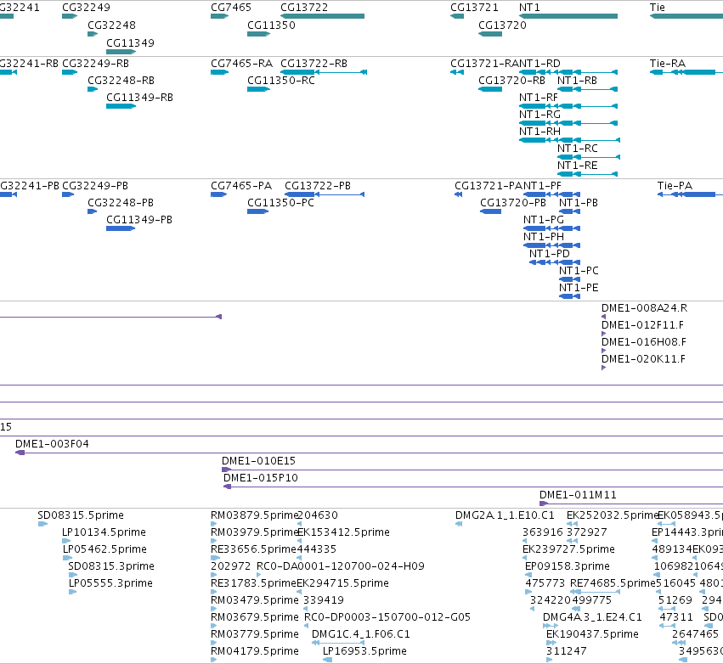Click EST RC0-DP0003-150700-012-G05

tap(387, 617)
